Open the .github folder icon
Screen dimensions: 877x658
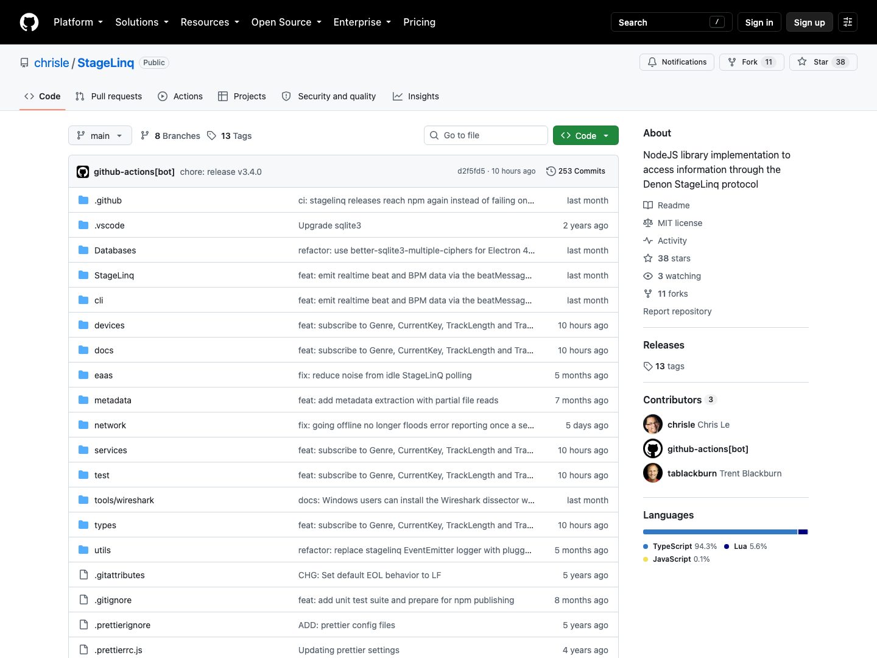pos(83,200)
